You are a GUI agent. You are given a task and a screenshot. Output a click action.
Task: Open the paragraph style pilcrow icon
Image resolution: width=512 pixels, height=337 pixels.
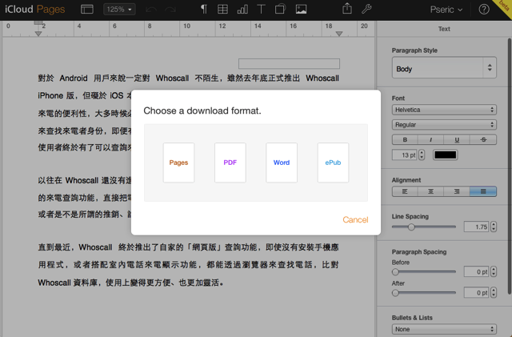pyautogui.click(x=204, y=9)
